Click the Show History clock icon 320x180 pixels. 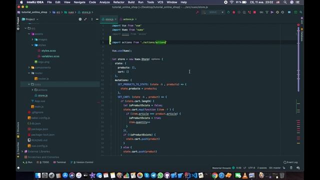tap(277, 12)
